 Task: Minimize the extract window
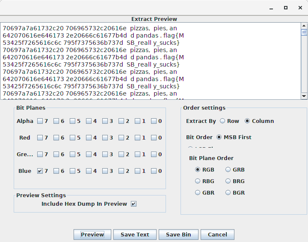(x=271, y=8)
